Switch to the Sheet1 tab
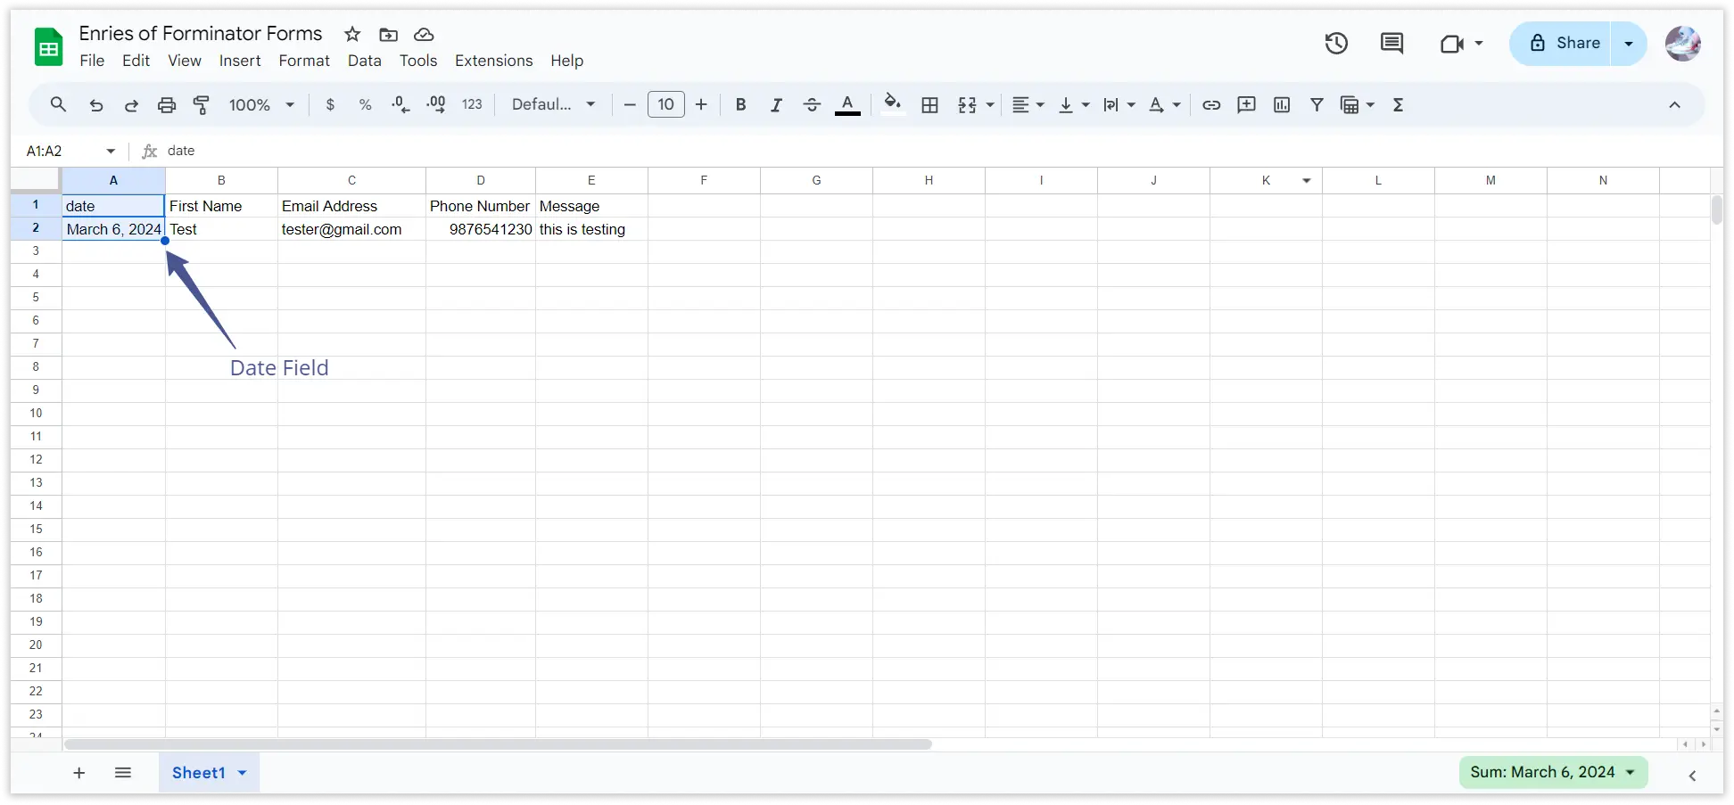Viewport: 1734px width, 805px height. (198, 773)
